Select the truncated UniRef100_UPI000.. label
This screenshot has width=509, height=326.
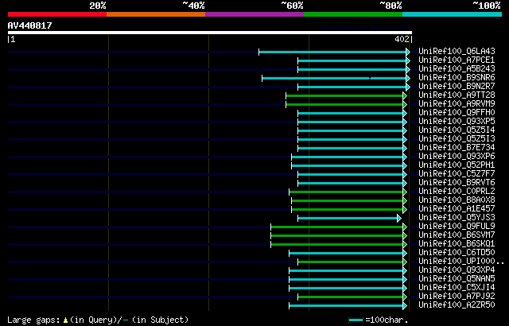pos(461,262)
